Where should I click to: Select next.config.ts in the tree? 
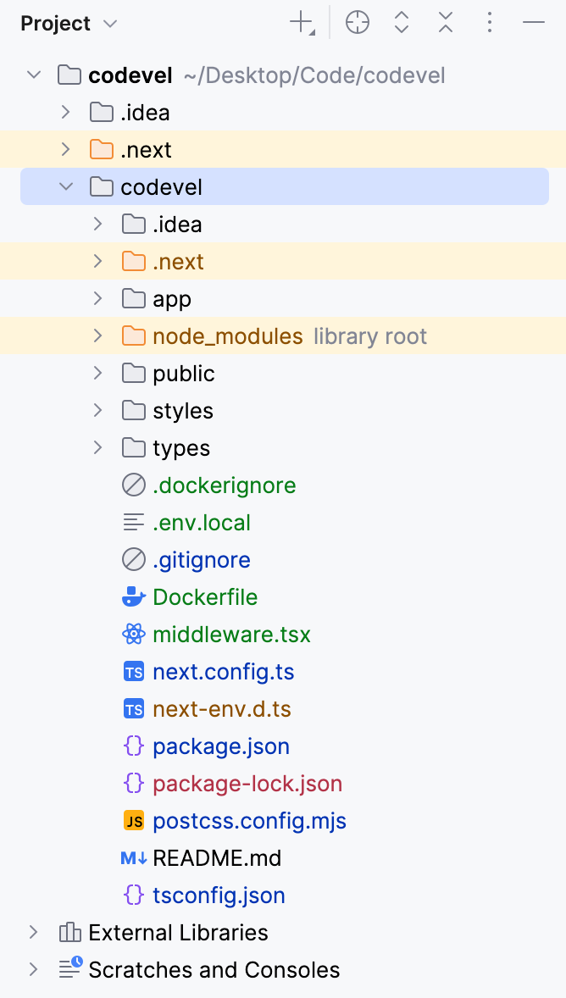[x=224, y=672]
